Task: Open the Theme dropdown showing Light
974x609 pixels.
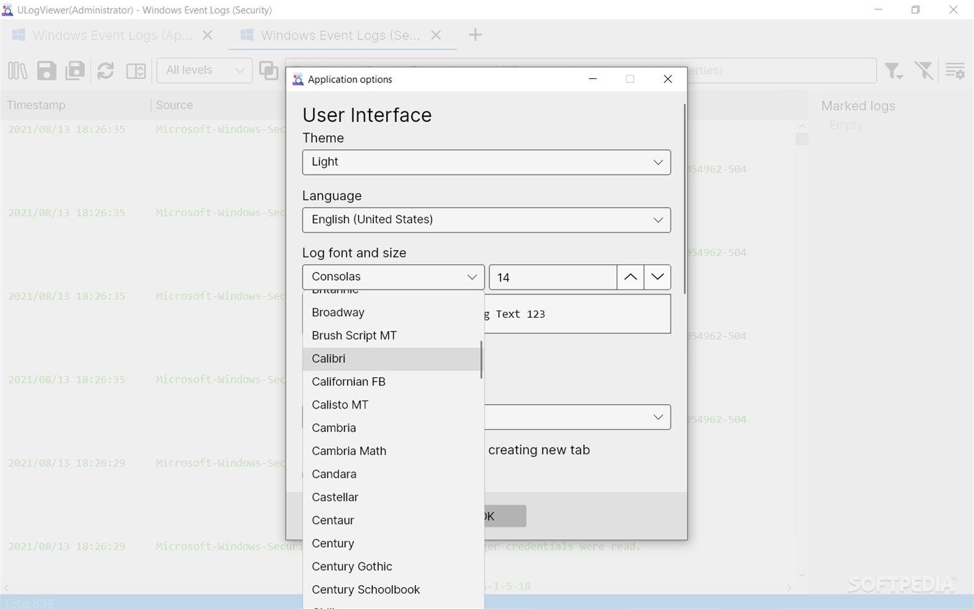Action: click(486, 162)
